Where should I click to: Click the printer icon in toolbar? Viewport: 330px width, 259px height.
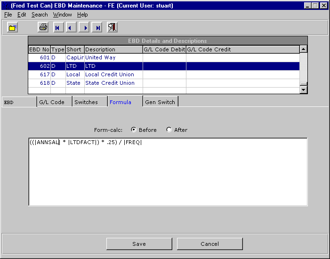click(43, 27)
